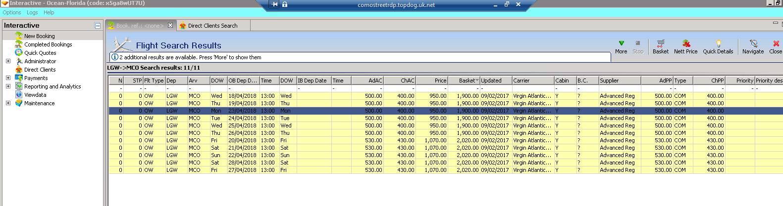Click the Priority column header

740,81
